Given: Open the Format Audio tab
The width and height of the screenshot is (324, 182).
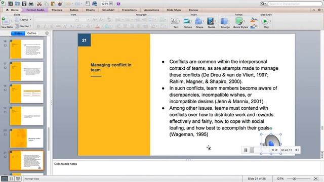Looking at the screenshot, I should (x=35, y=10).
